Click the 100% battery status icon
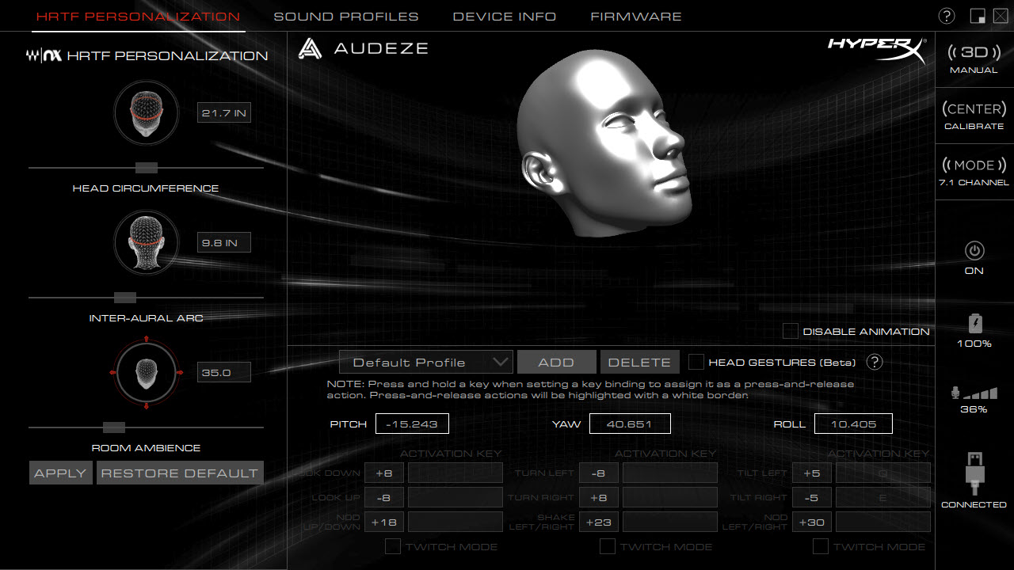 975,323
